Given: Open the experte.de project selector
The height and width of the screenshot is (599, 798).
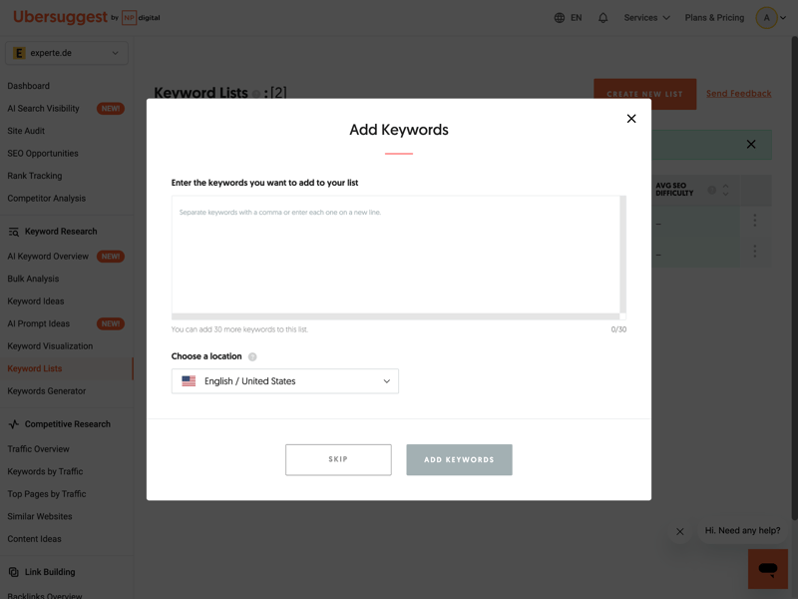Looking at the screenshot, I should [67, 53].
